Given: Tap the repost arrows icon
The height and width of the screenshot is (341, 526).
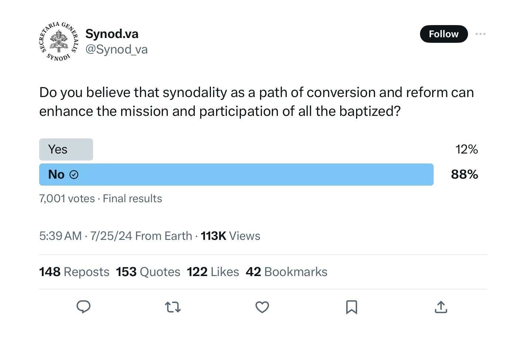Looking at the screenshot, I should click(x=173, y=307).
